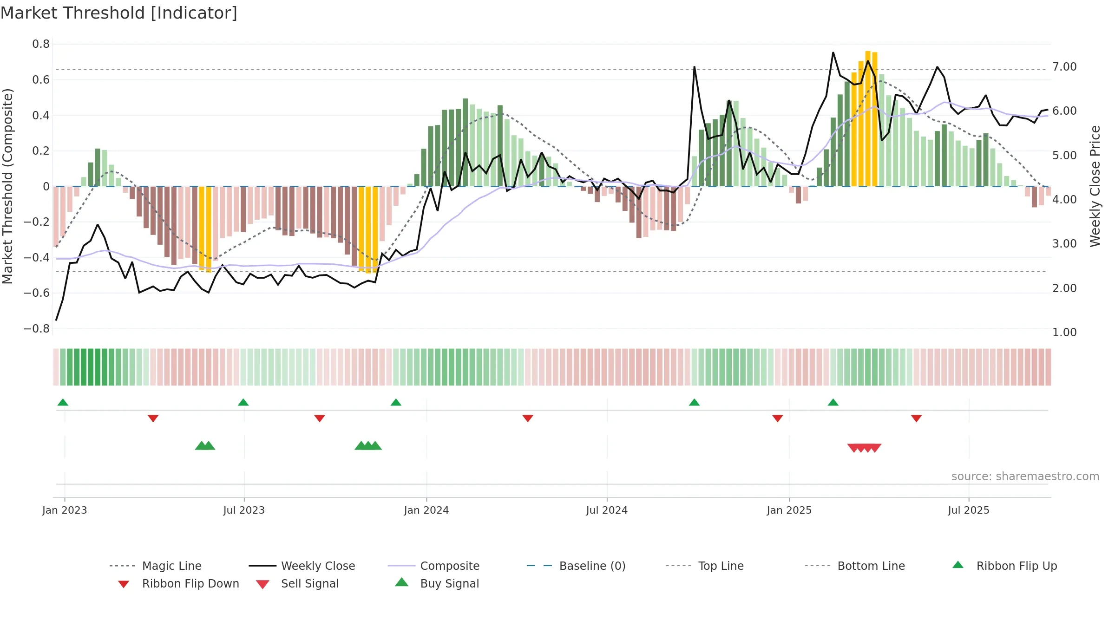1115x627 pixels.
Task: Click the Market Threshold [Indicator] title
Action: click(x=119, y=13)
